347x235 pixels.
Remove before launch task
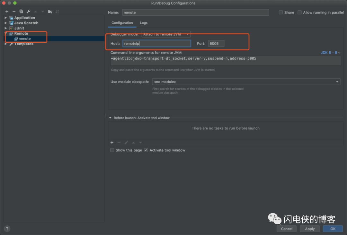[119, 143]
